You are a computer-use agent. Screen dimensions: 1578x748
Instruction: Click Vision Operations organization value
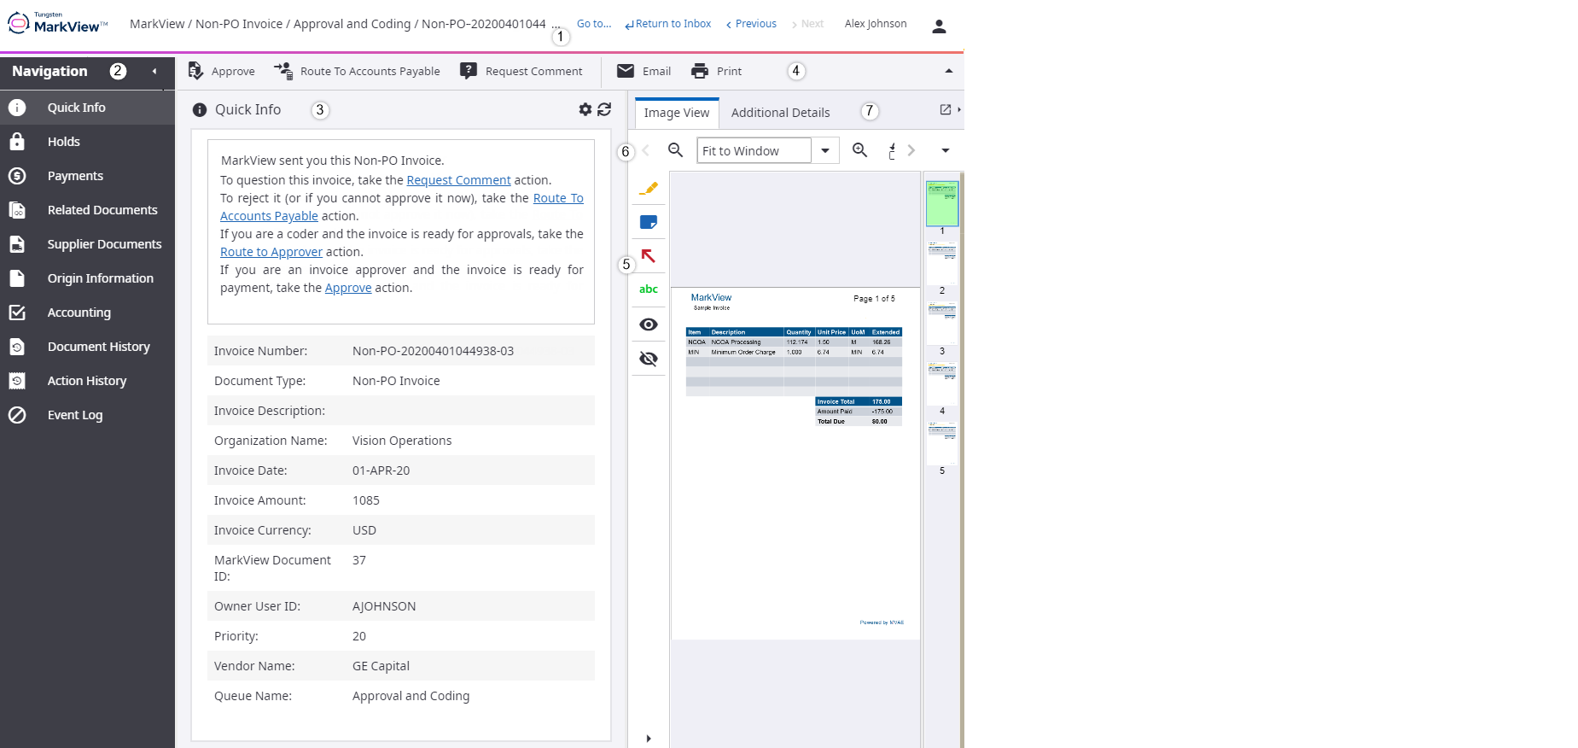click(x=402, y=441)
